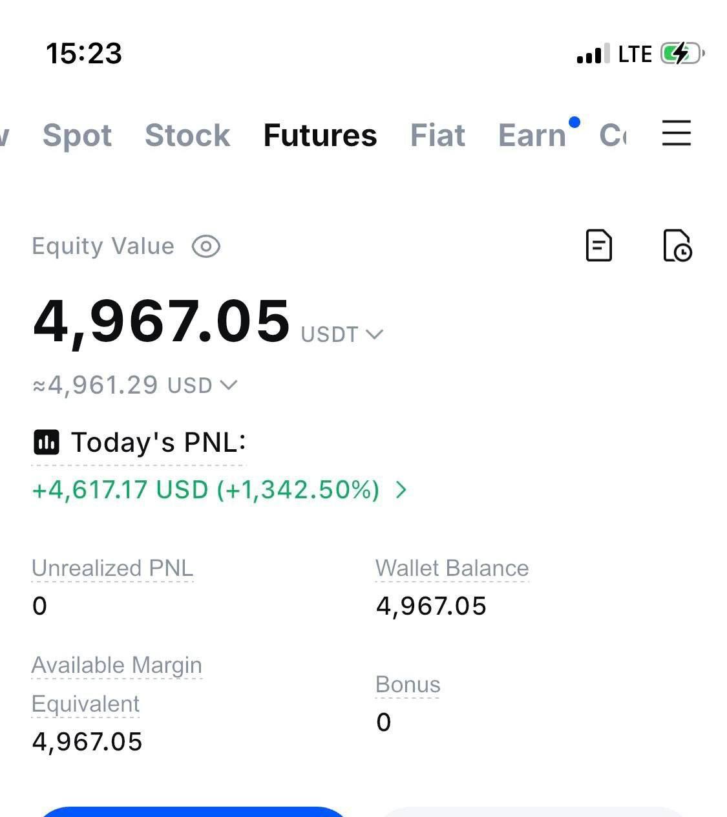Toggle equity value visibility eye icon
This screenshot has height=817, width=727.
(x=206, y=246)
